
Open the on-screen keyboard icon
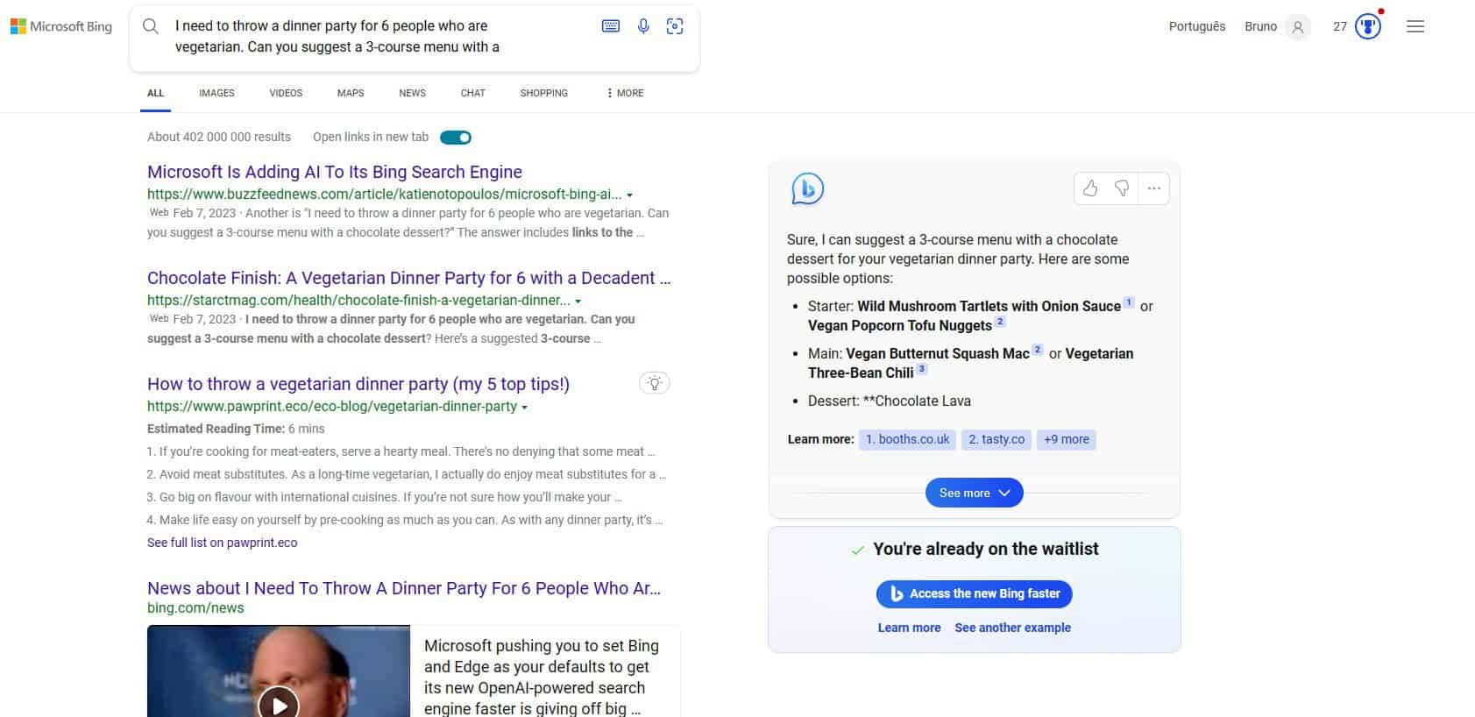611,26
